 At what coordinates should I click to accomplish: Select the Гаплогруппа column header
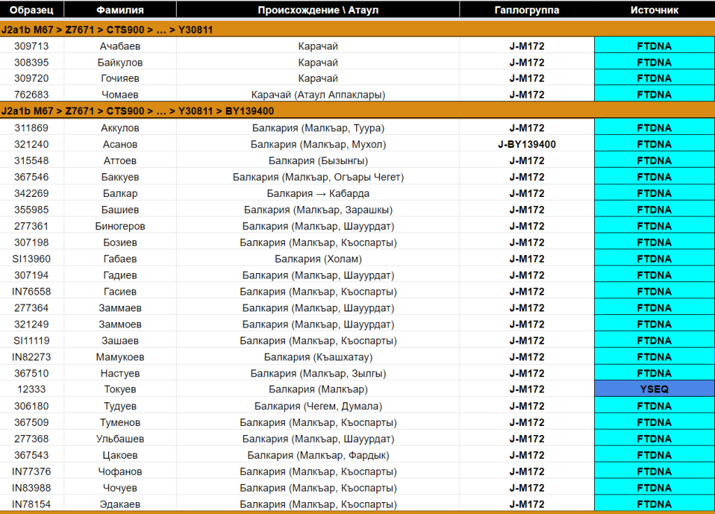tap(526, 10)
